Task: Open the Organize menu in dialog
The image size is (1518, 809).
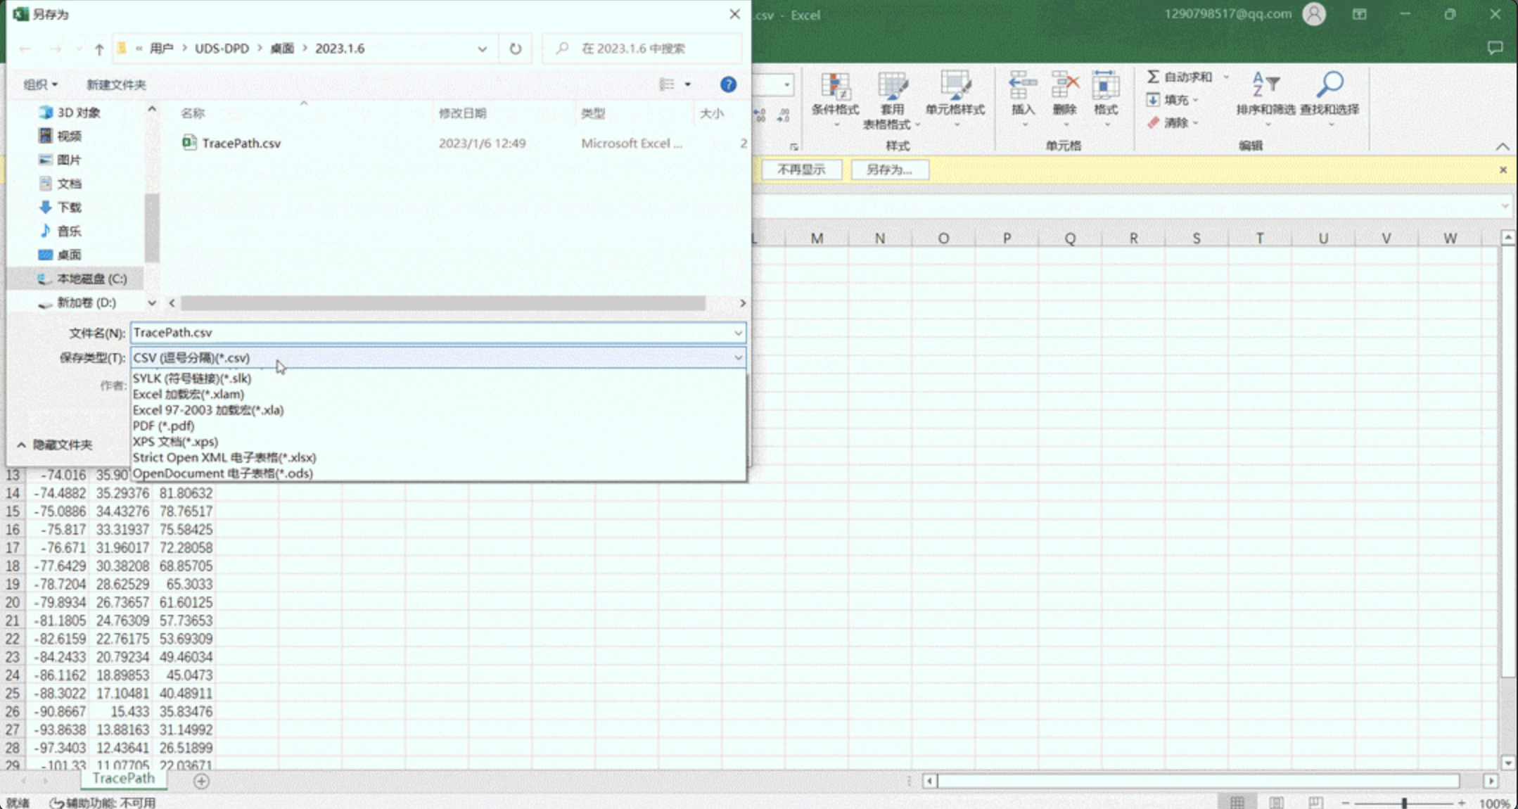Action: click(x=40, y=84)
